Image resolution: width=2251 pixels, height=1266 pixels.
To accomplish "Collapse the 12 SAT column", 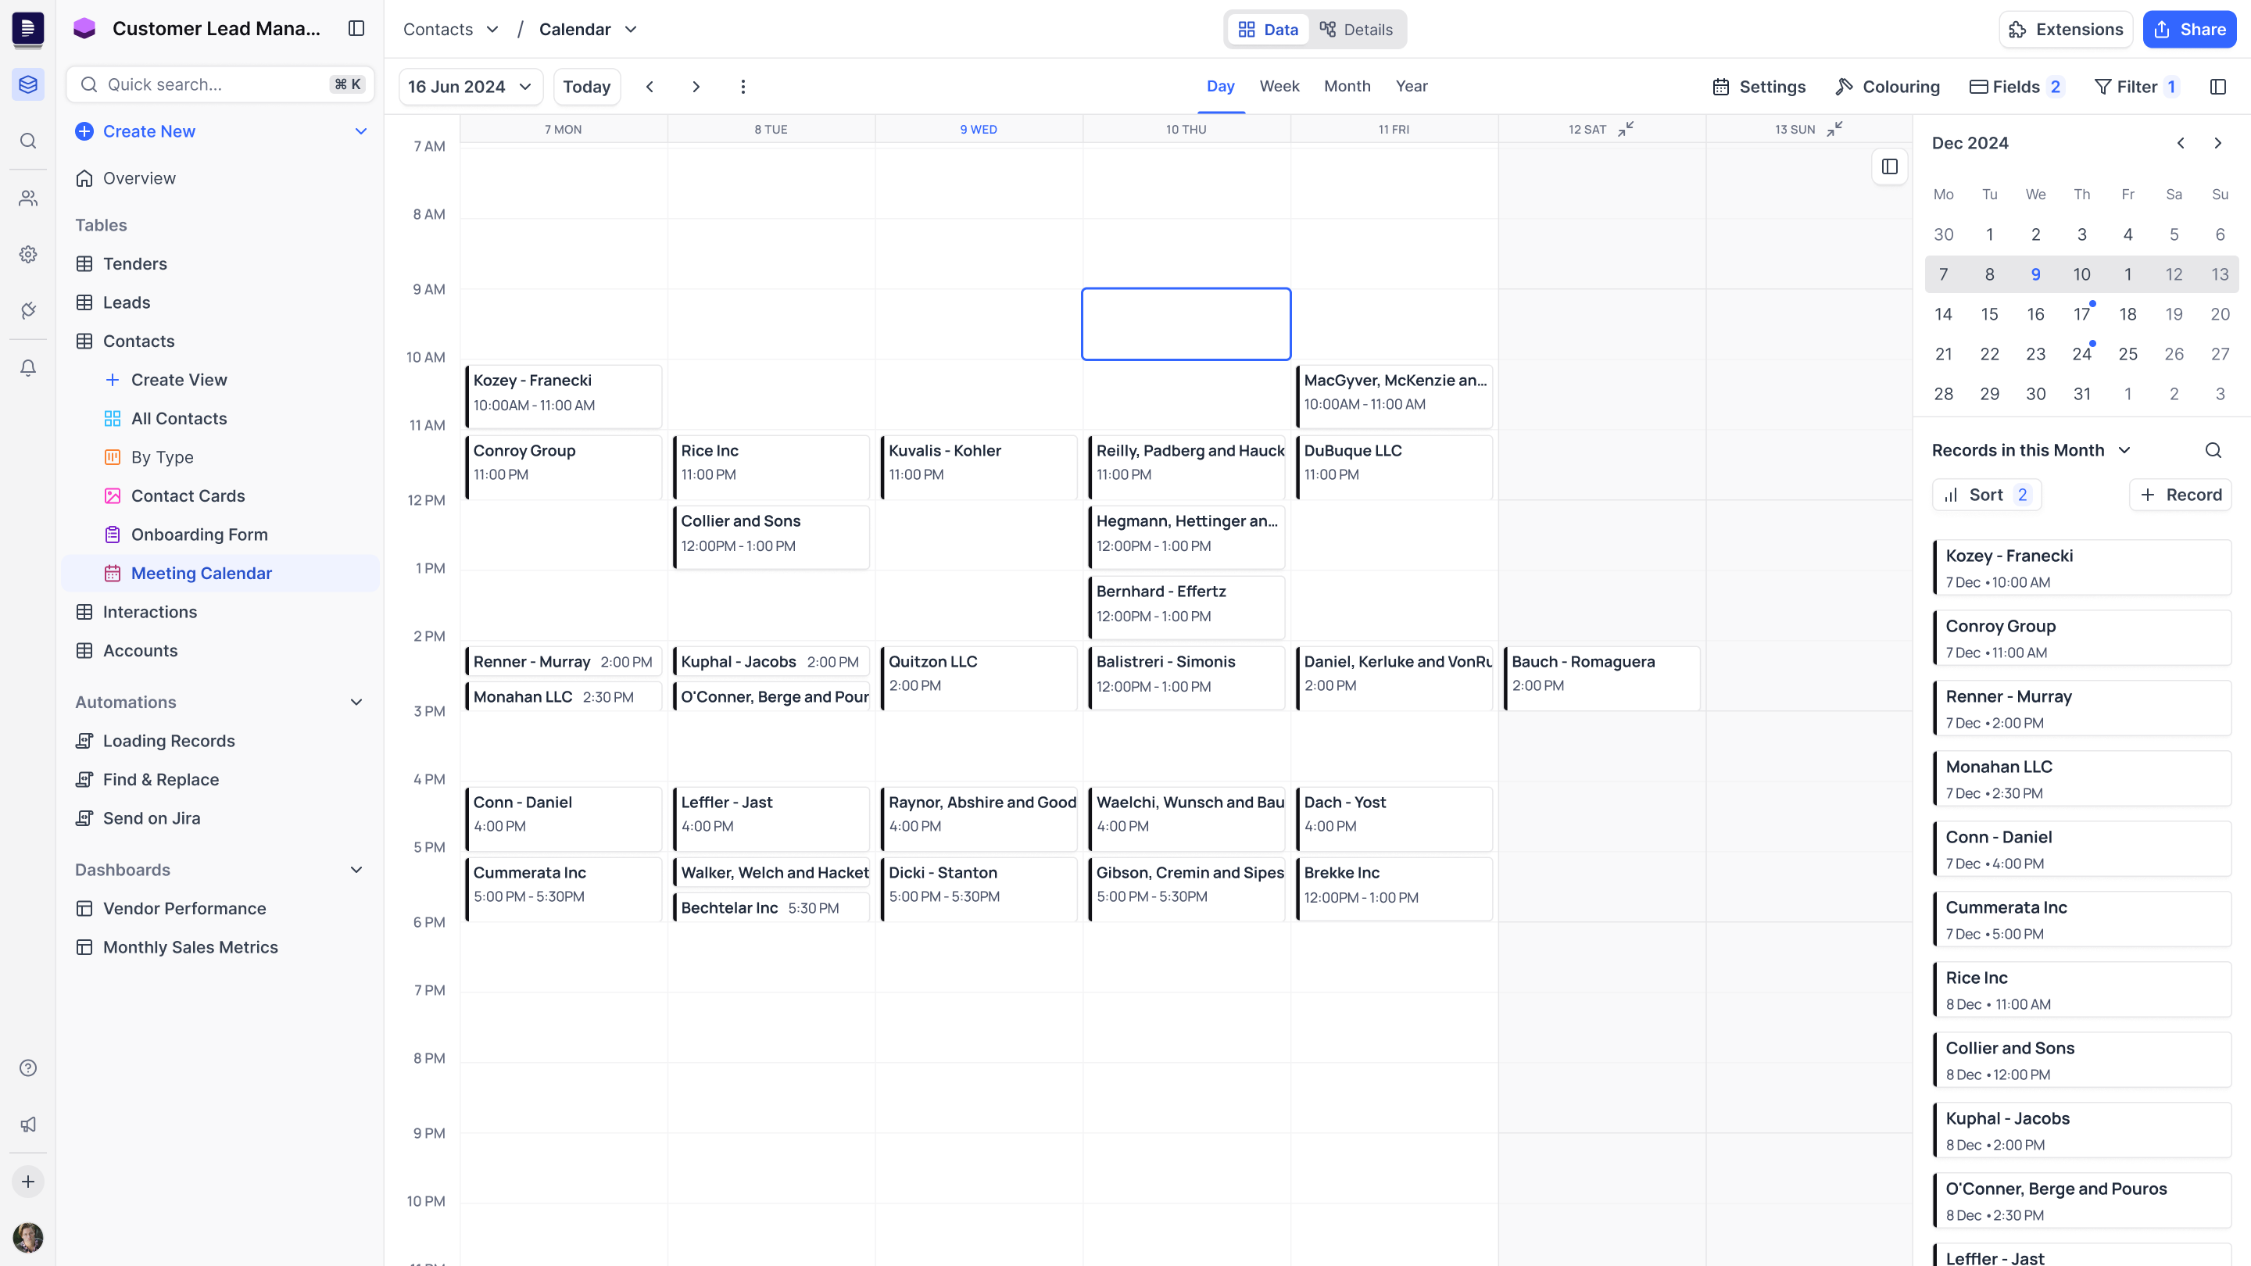I will point(1626,129).
